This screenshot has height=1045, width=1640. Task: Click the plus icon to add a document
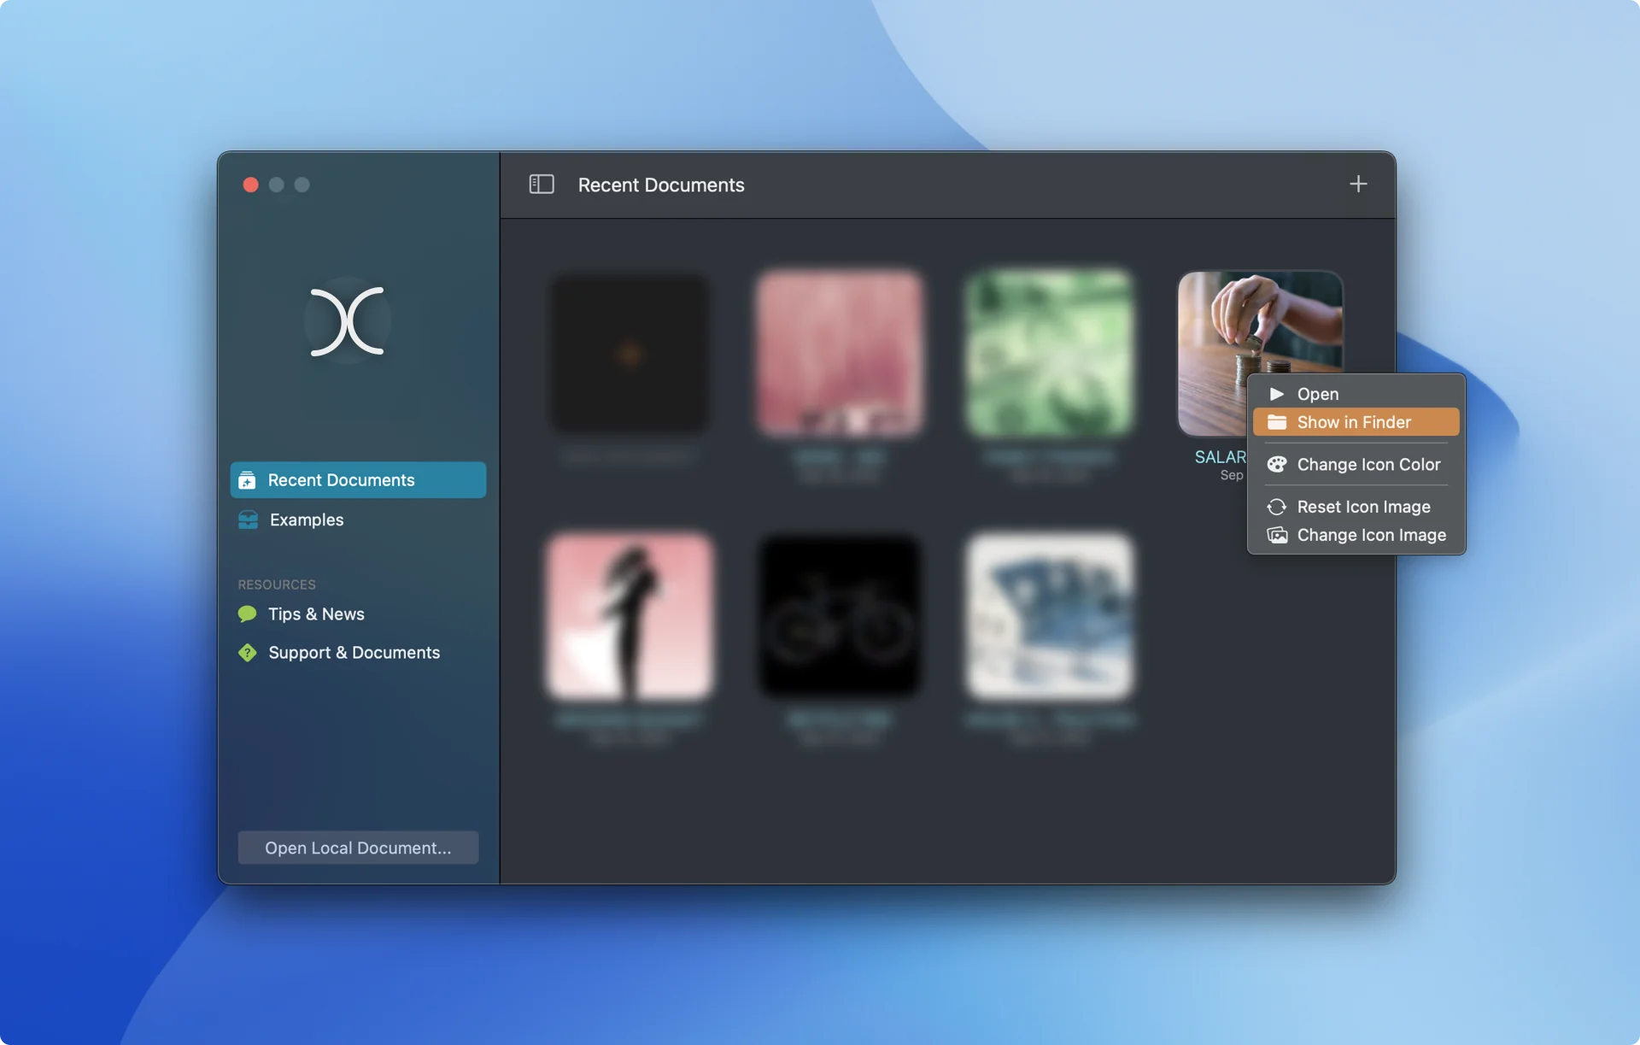[x=1358, y=184]
